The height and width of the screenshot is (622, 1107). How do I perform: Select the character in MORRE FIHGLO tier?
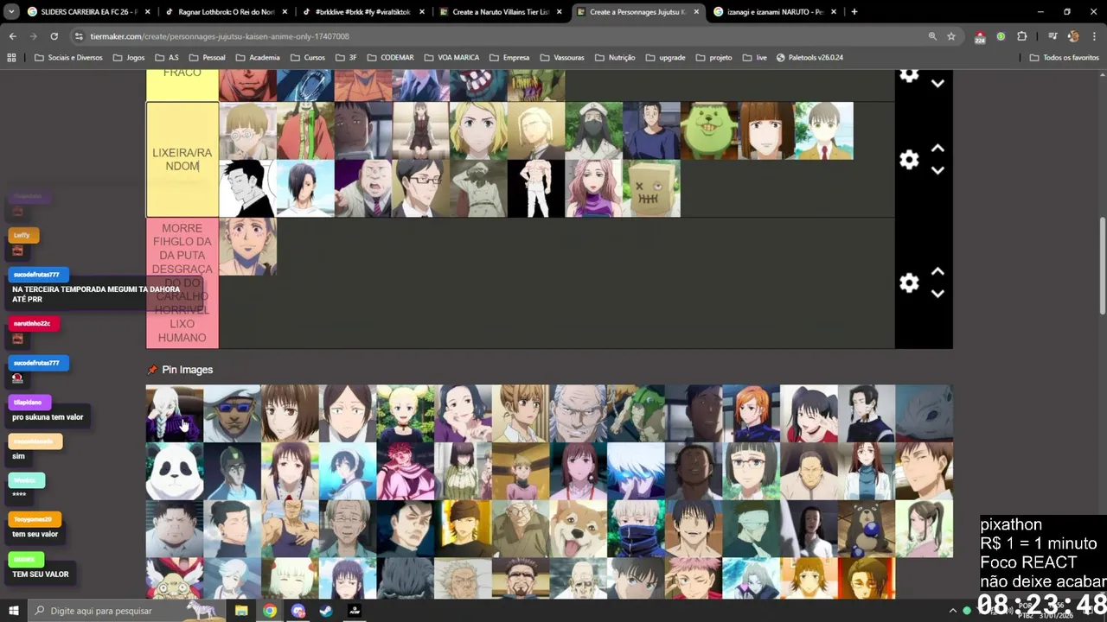[x=248, y=246]
